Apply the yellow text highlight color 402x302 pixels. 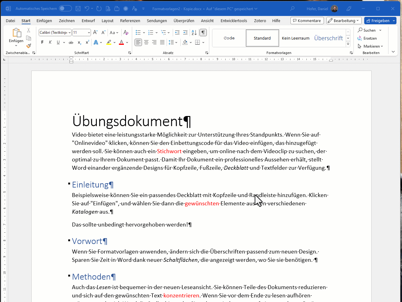coord(109,42)
